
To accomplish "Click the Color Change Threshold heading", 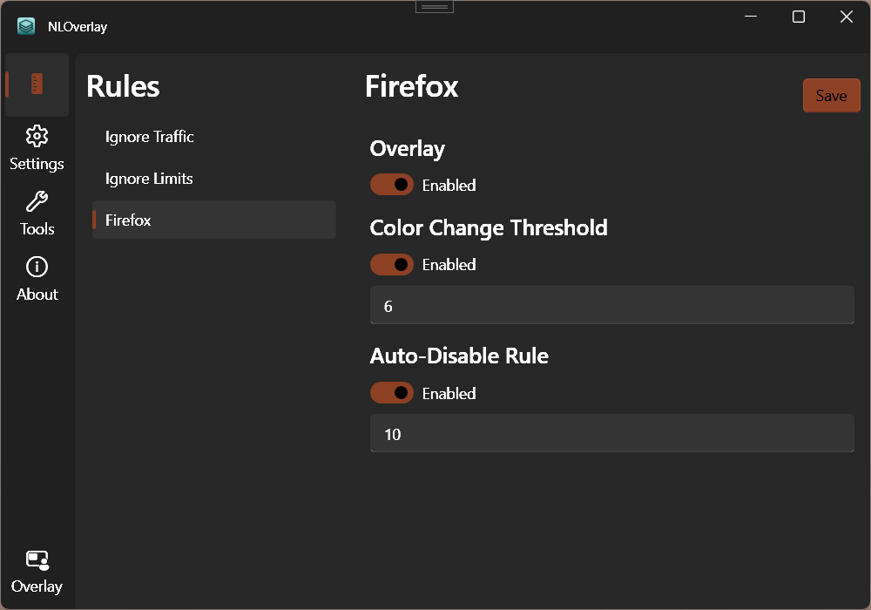I will click(489, 227).
